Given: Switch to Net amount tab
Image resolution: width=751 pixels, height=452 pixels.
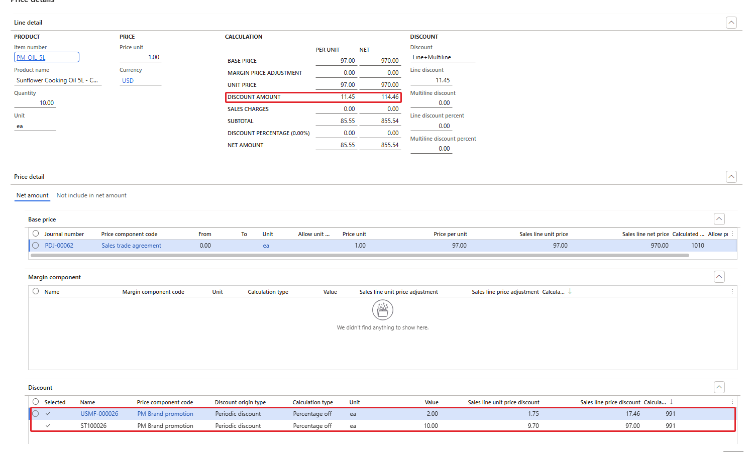Looking at the screenshot, I should pos(32,195).
